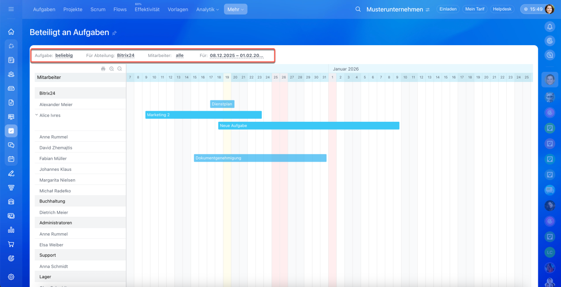
Task: Click the Alexander Meier employee row
Action: click(x=80, y=104)
